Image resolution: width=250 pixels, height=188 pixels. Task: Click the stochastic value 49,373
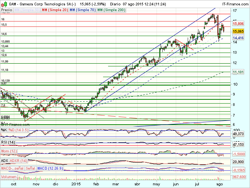(x=238, y=134)
